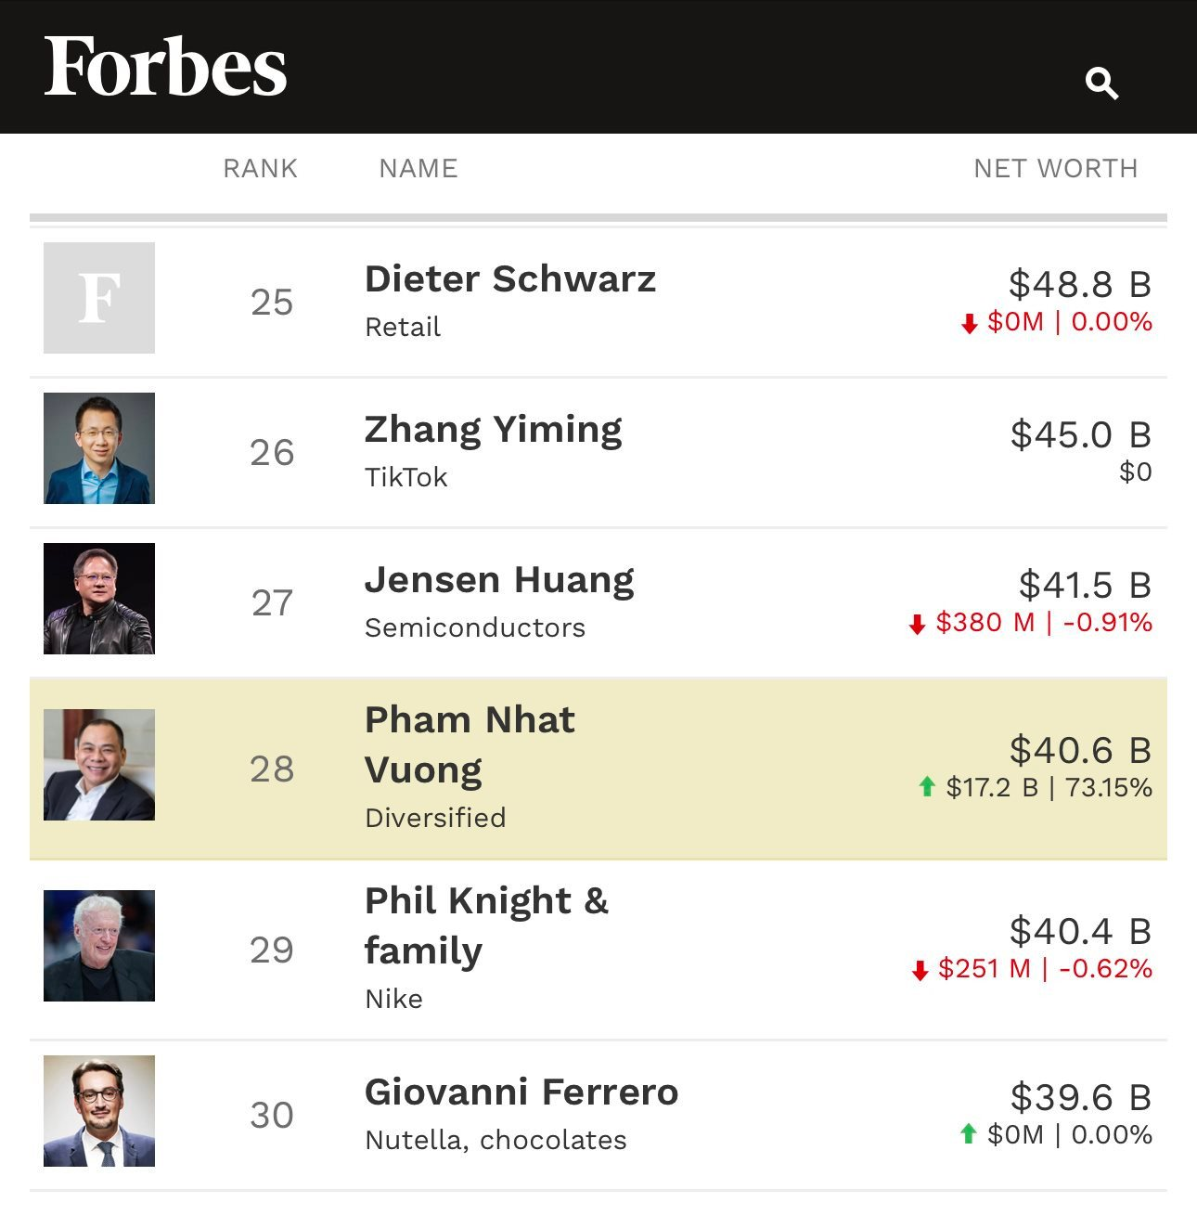
Task: Click green up arrow for Pham Nhat Vuong
Action: (926, 788)
